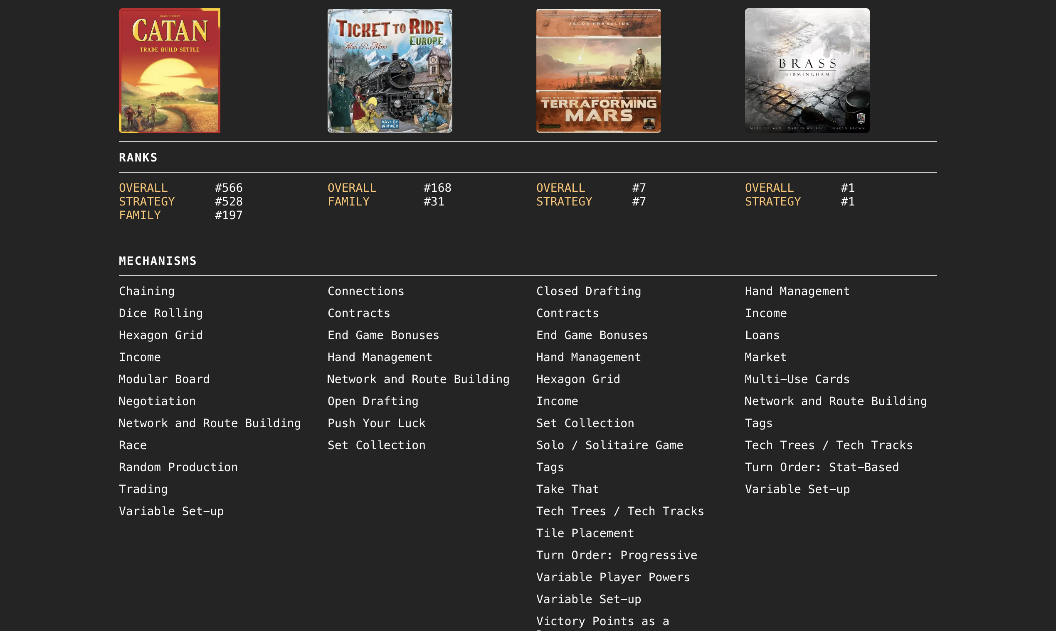Screen dimensions: 1056x631
Task: Select the #528 strategy rank value
Action: pyautogui.click(x=229, y=201)
